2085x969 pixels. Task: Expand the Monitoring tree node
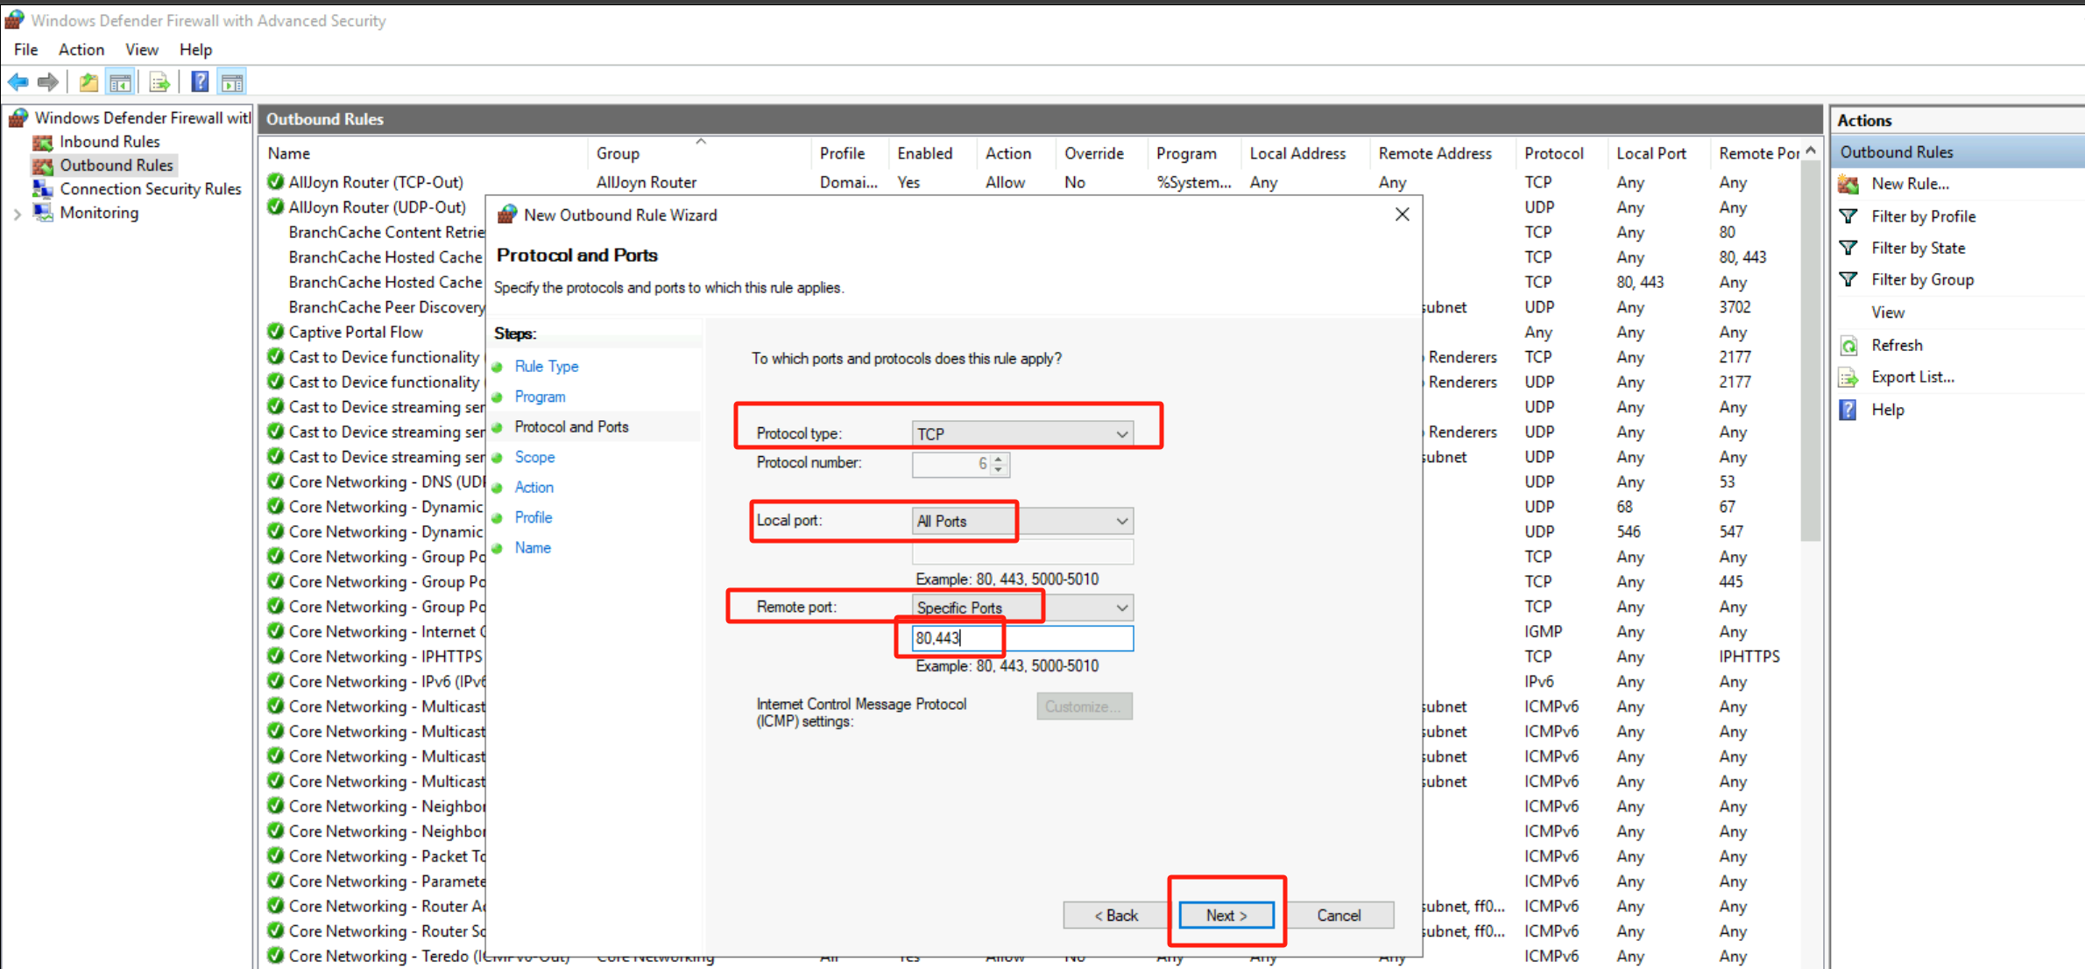18,214
